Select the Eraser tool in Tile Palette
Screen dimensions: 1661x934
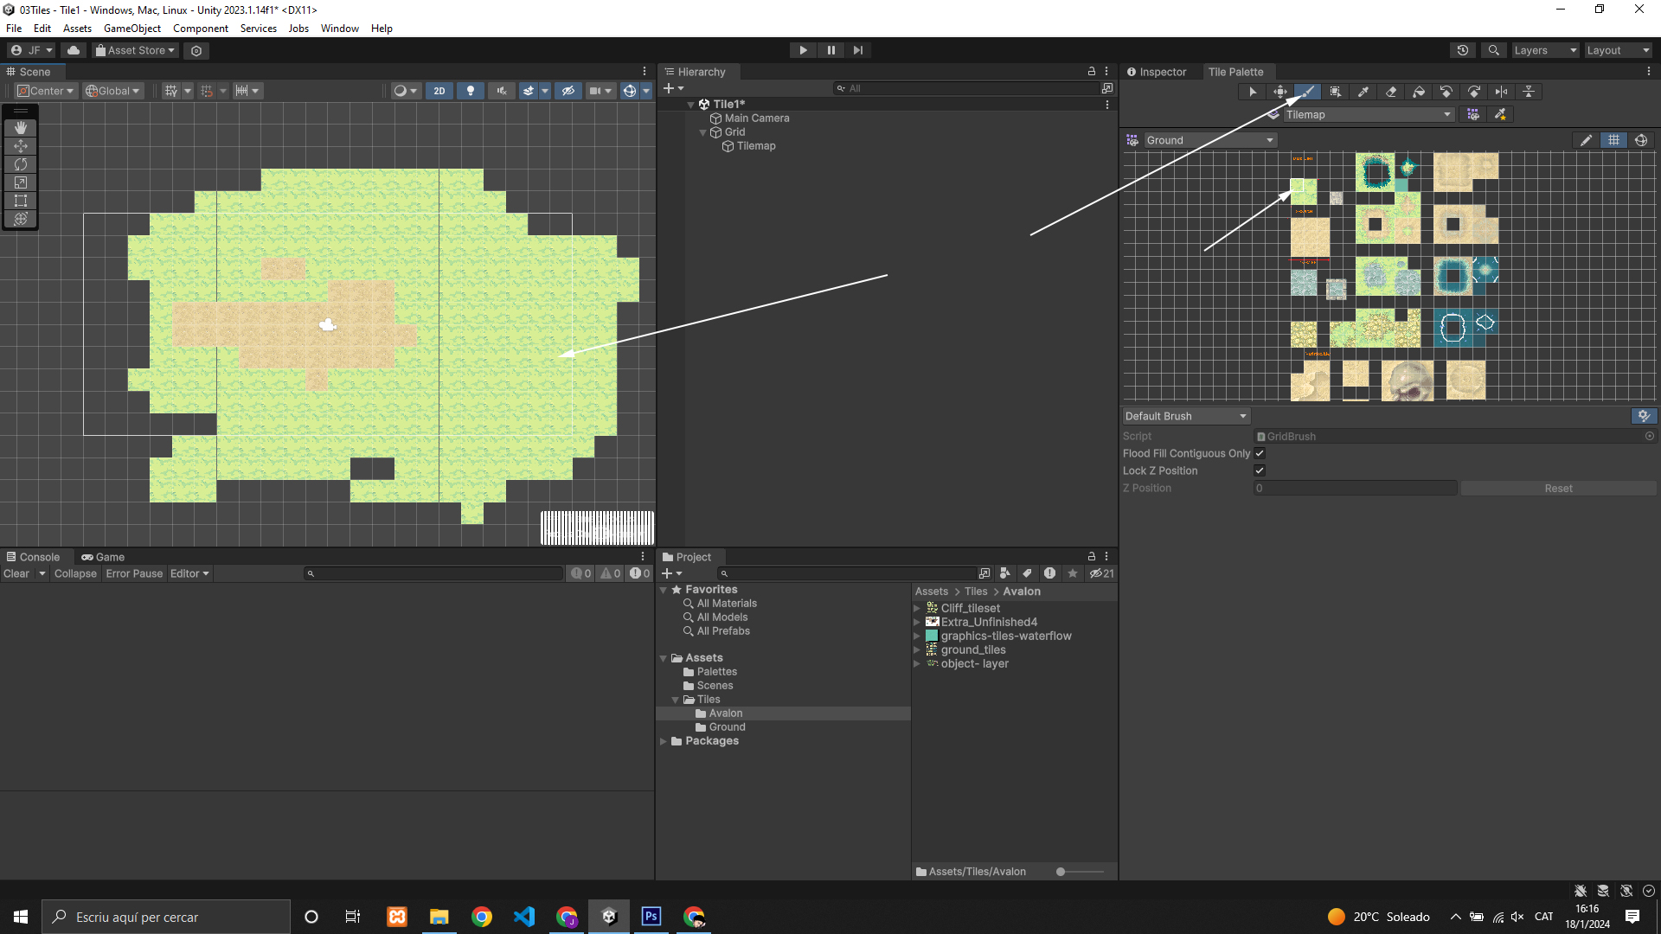click(x=1391, y=92)
